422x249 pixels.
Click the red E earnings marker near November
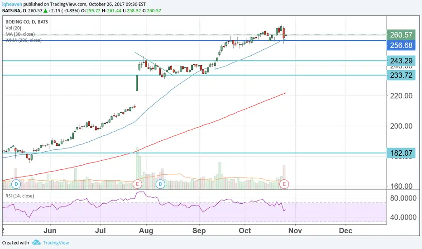click(284, 184)
